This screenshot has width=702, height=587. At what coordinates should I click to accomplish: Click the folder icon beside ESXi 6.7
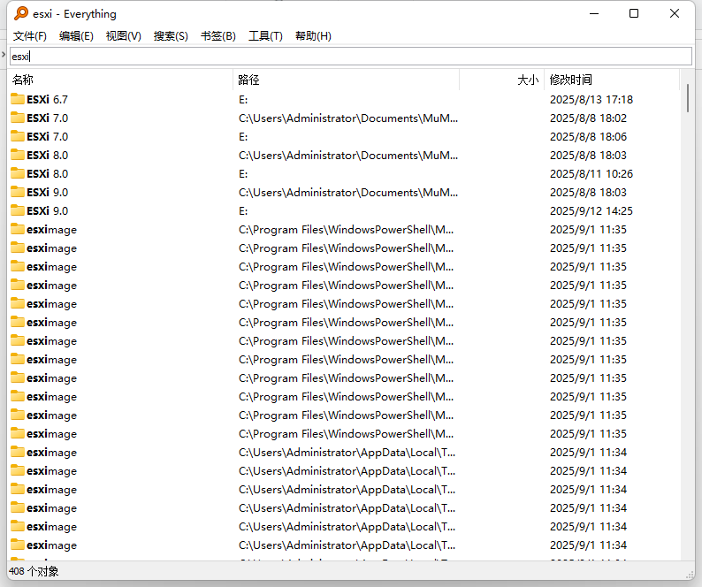pyautogui.click(x=18, y=99)
